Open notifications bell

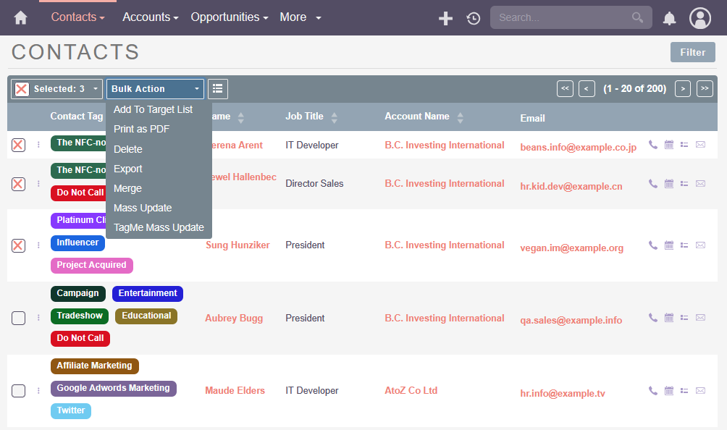[669, 18]
